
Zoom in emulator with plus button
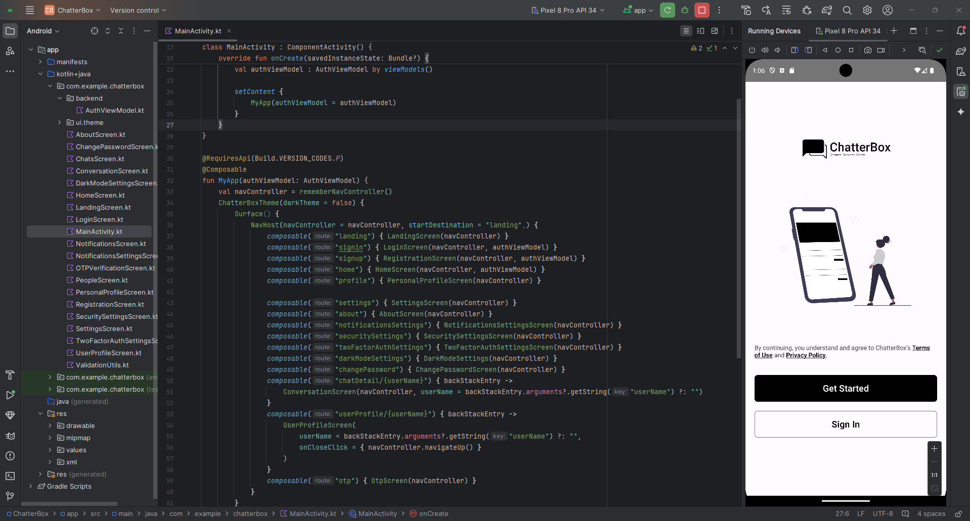tap(934, 448)
